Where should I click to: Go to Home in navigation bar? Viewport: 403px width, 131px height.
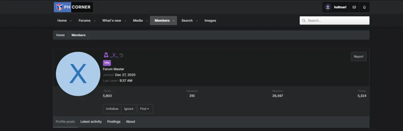pyautogui.click(x=62, y=20)
